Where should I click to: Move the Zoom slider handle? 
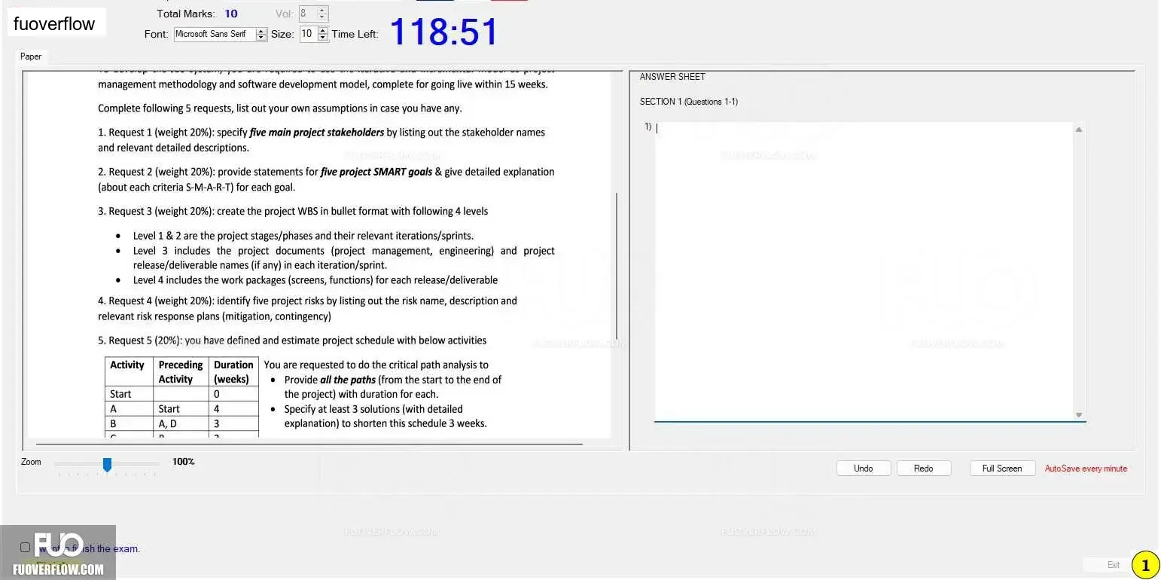click(x=107, y=465)
